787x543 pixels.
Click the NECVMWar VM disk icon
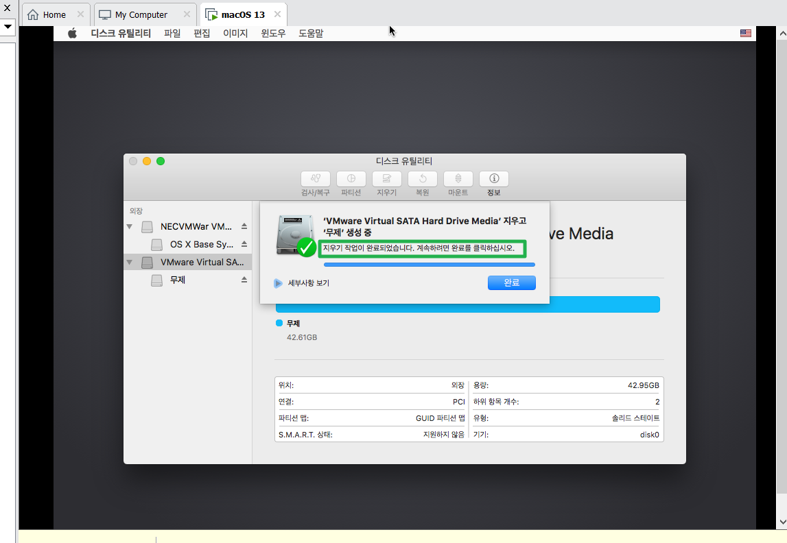(x=147, y=227)
